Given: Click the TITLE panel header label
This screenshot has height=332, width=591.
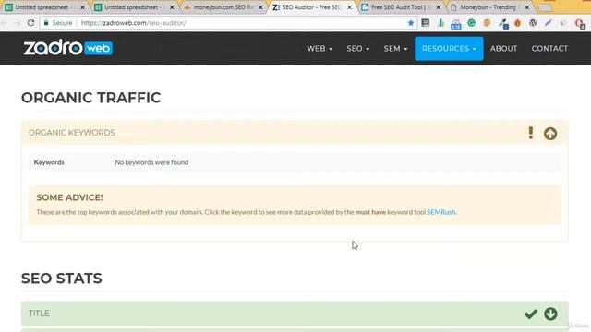Looking at the screenshot, I should [x=39, y=314].
